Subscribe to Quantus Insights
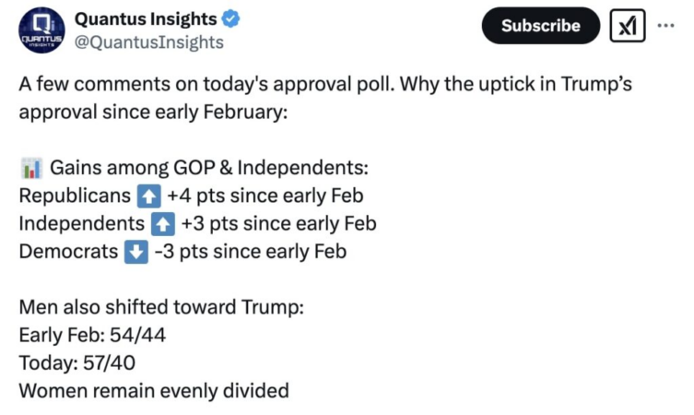Image resolution: width=694 pixels, height=415 pixels. click(x=540, y=26)
